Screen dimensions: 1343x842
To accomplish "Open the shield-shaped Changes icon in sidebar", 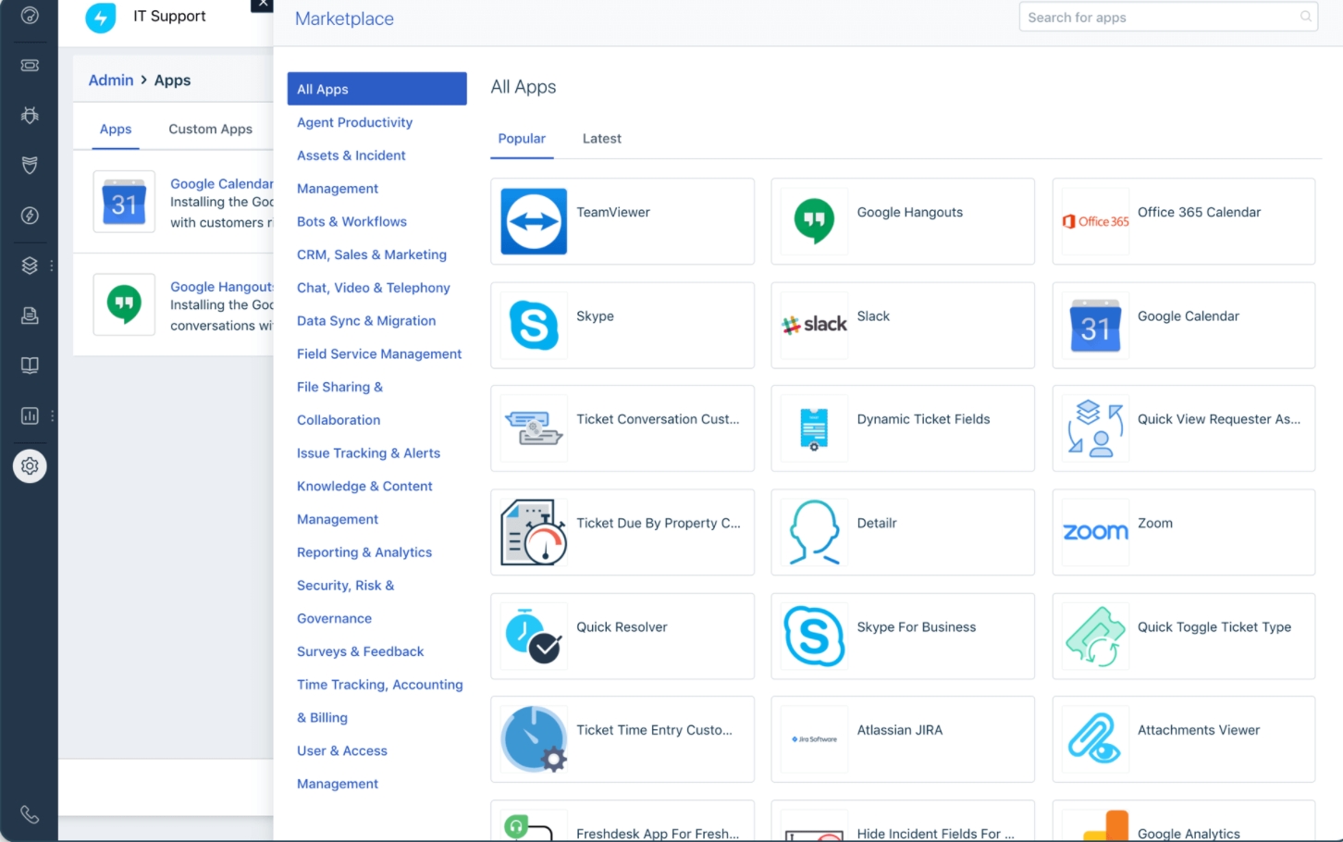I will tap(30, 166).
